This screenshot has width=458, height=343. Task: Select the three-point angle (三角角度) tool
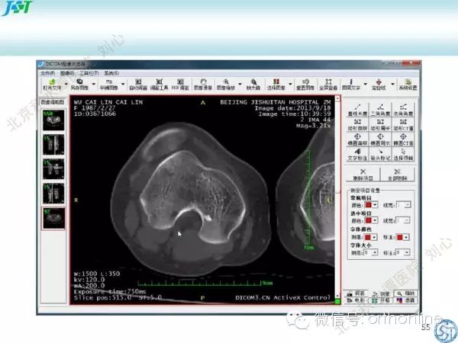tap(380, 110)
